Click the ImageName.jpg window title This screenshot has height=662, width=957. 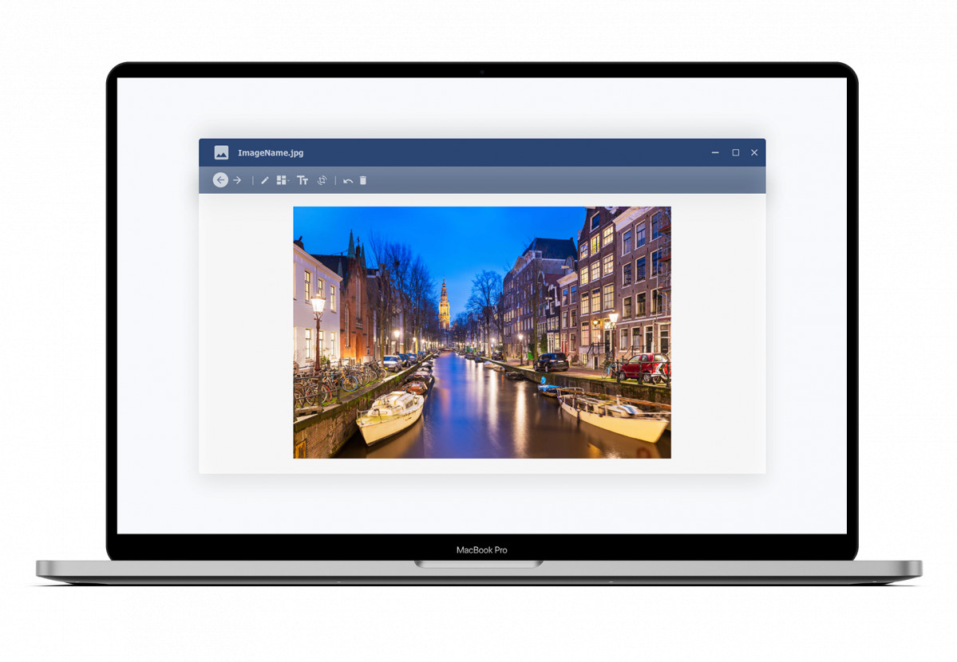click(271, 152)
